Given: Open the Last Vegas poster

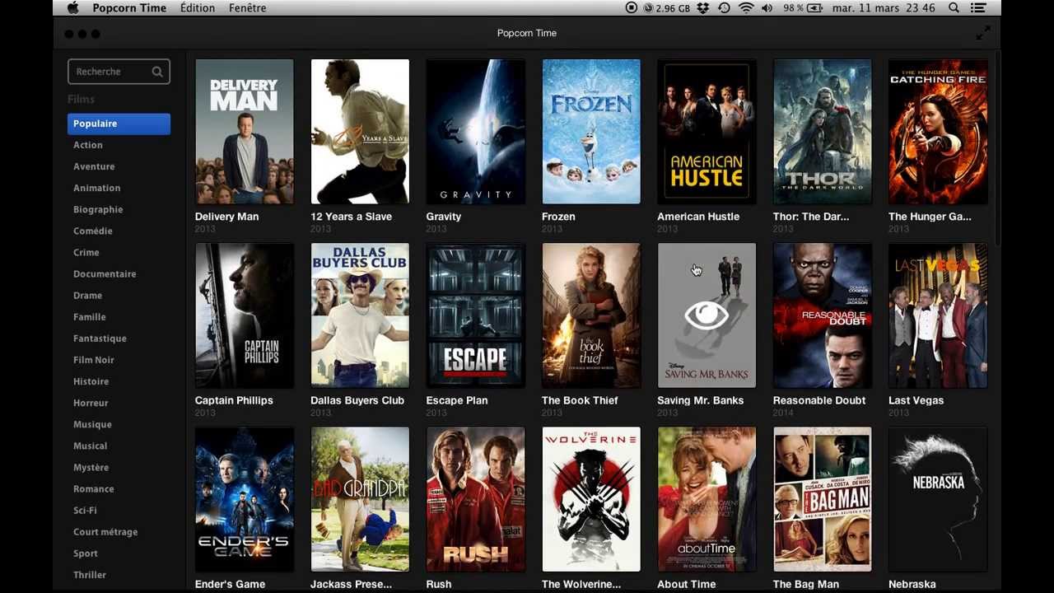Looking at the screenshot, I should tap(938, 315).
